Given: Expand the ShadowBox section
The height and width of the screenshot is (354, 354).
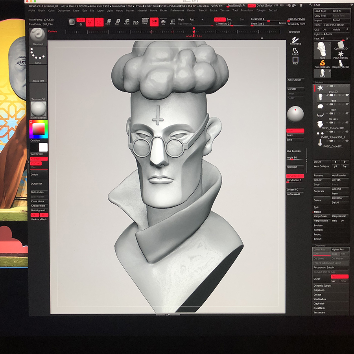Looking at the screenshot, I should (319, 299).
